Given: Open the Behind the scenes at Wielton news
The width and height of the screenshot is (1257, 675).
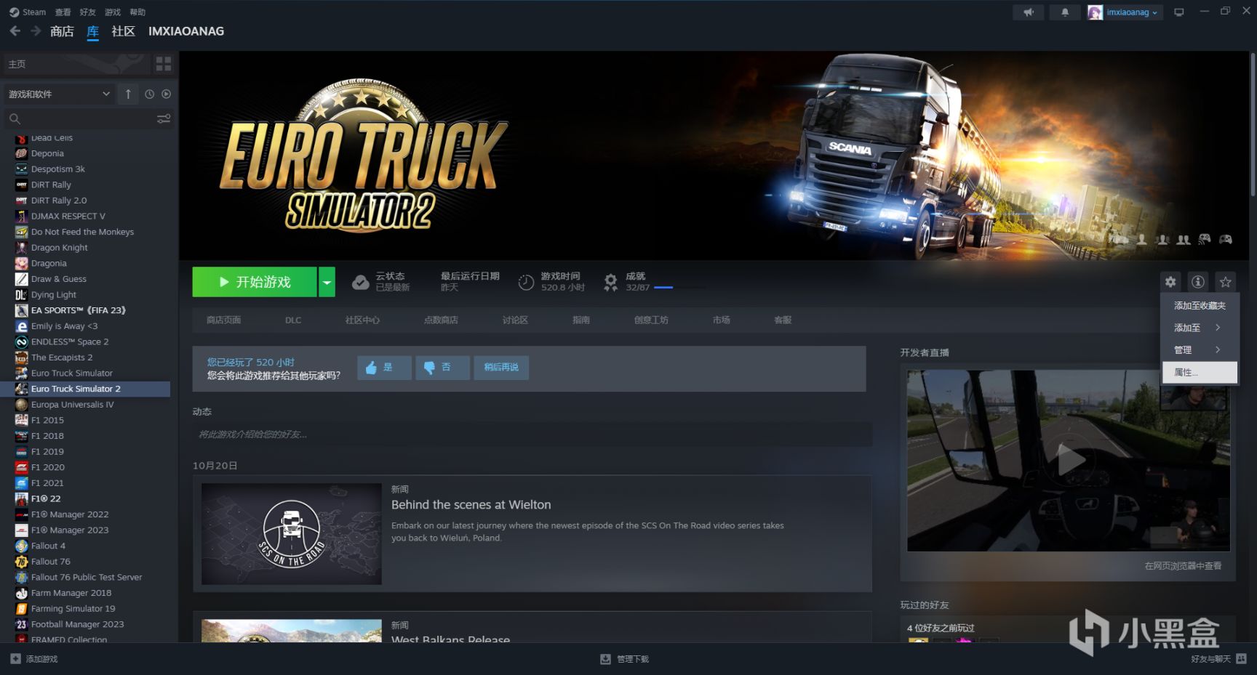Looking at the screenshot, I should (x=471, y=505).
